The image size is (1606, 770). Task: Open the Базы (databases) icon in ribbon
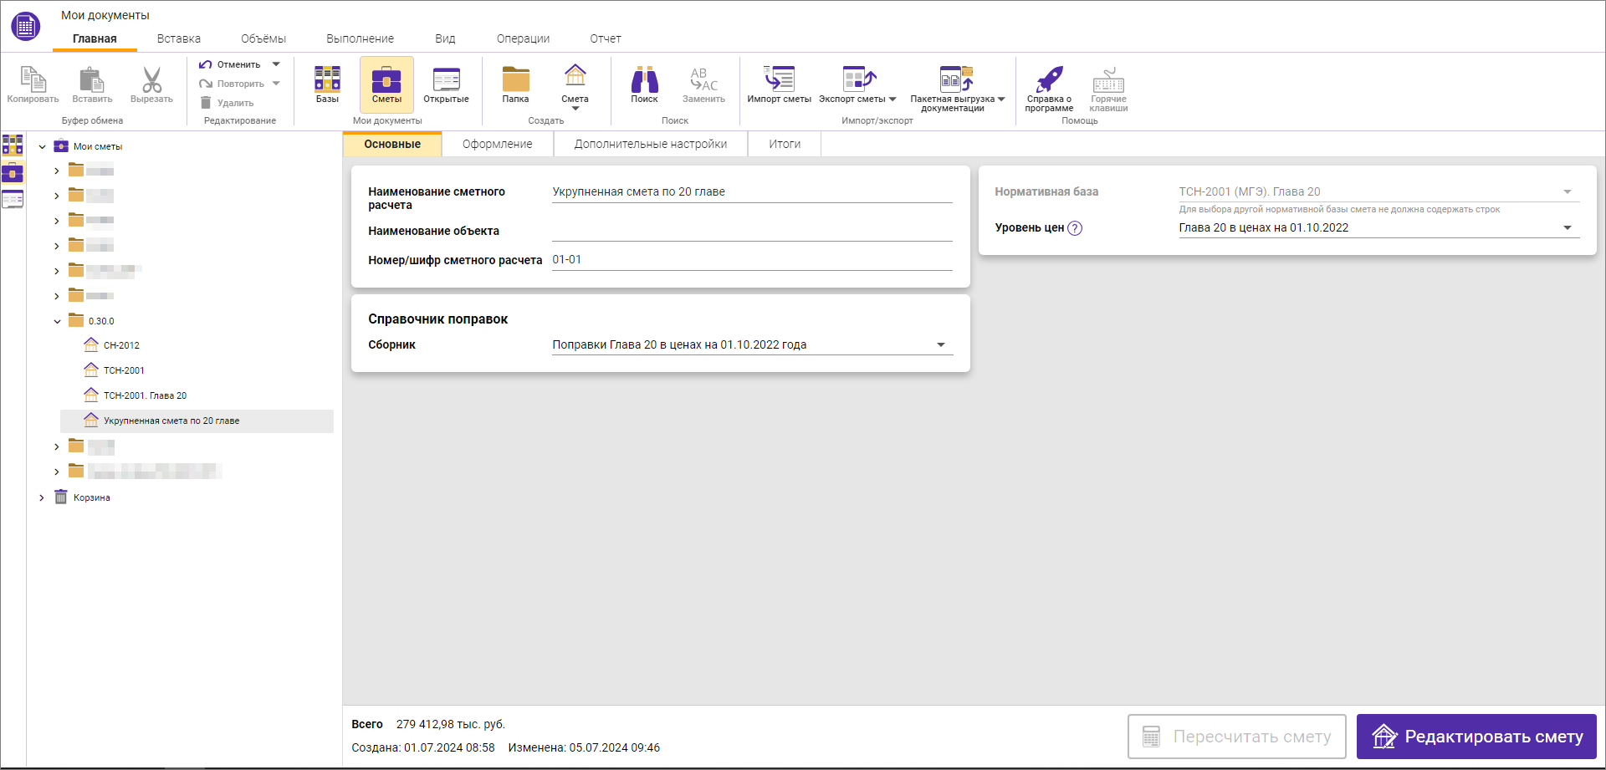[327, 84]
